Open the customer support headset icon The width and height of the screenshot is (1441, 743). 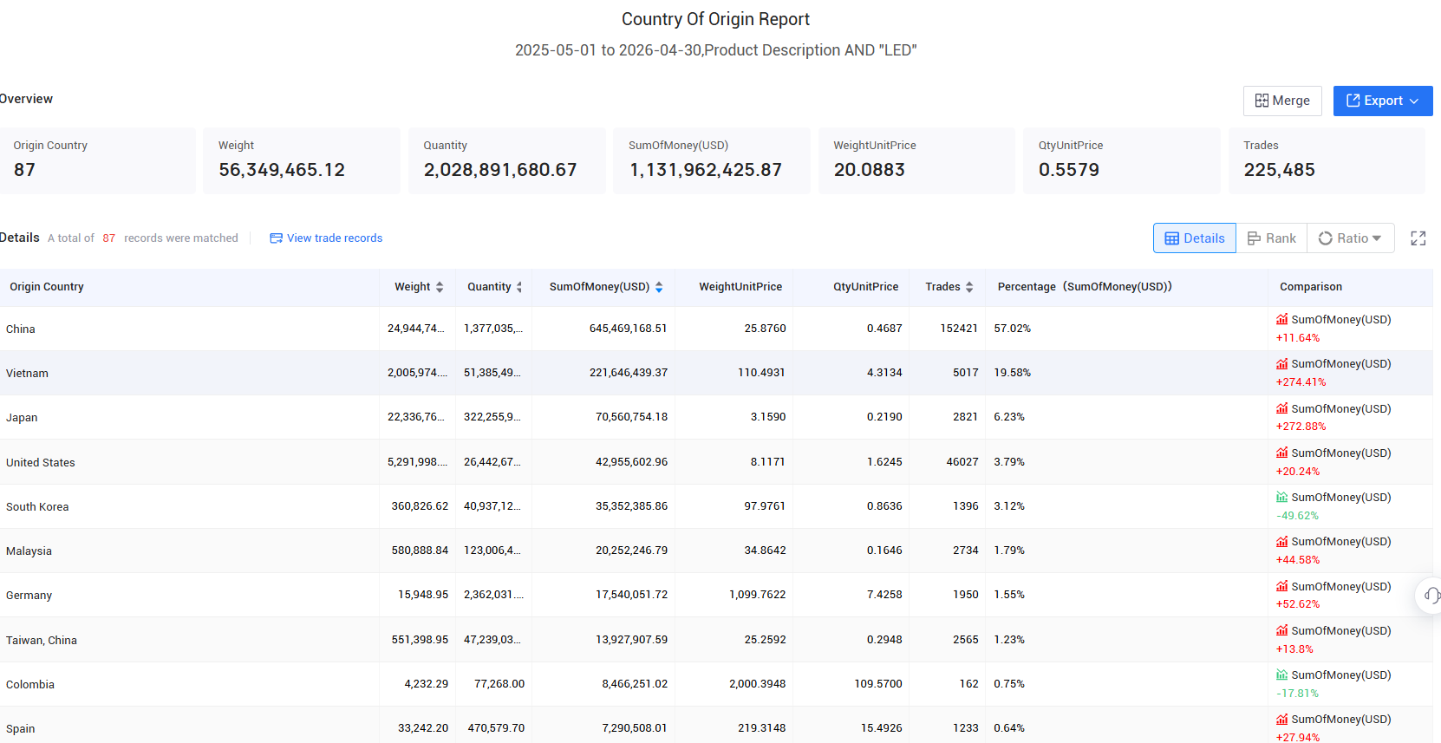coord(1431,595)
